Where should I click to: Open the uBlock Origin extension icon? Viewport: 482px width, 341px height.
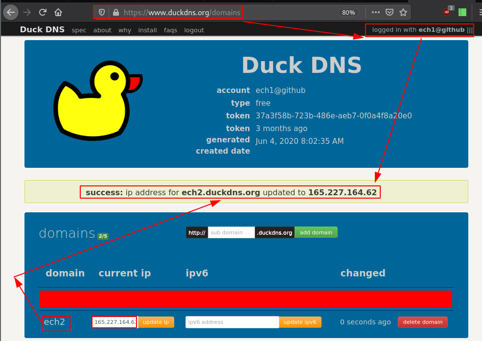[448, 12]
